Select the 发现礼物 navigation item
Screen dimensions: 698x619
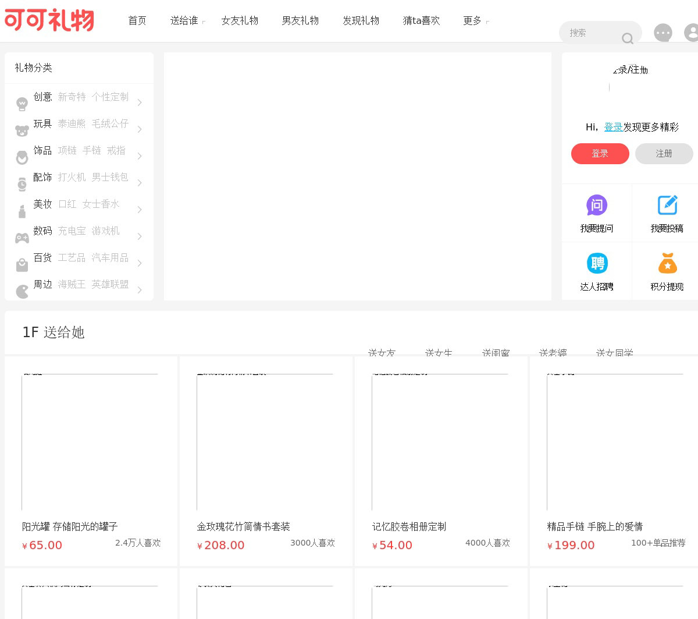[x=361, y=21]
